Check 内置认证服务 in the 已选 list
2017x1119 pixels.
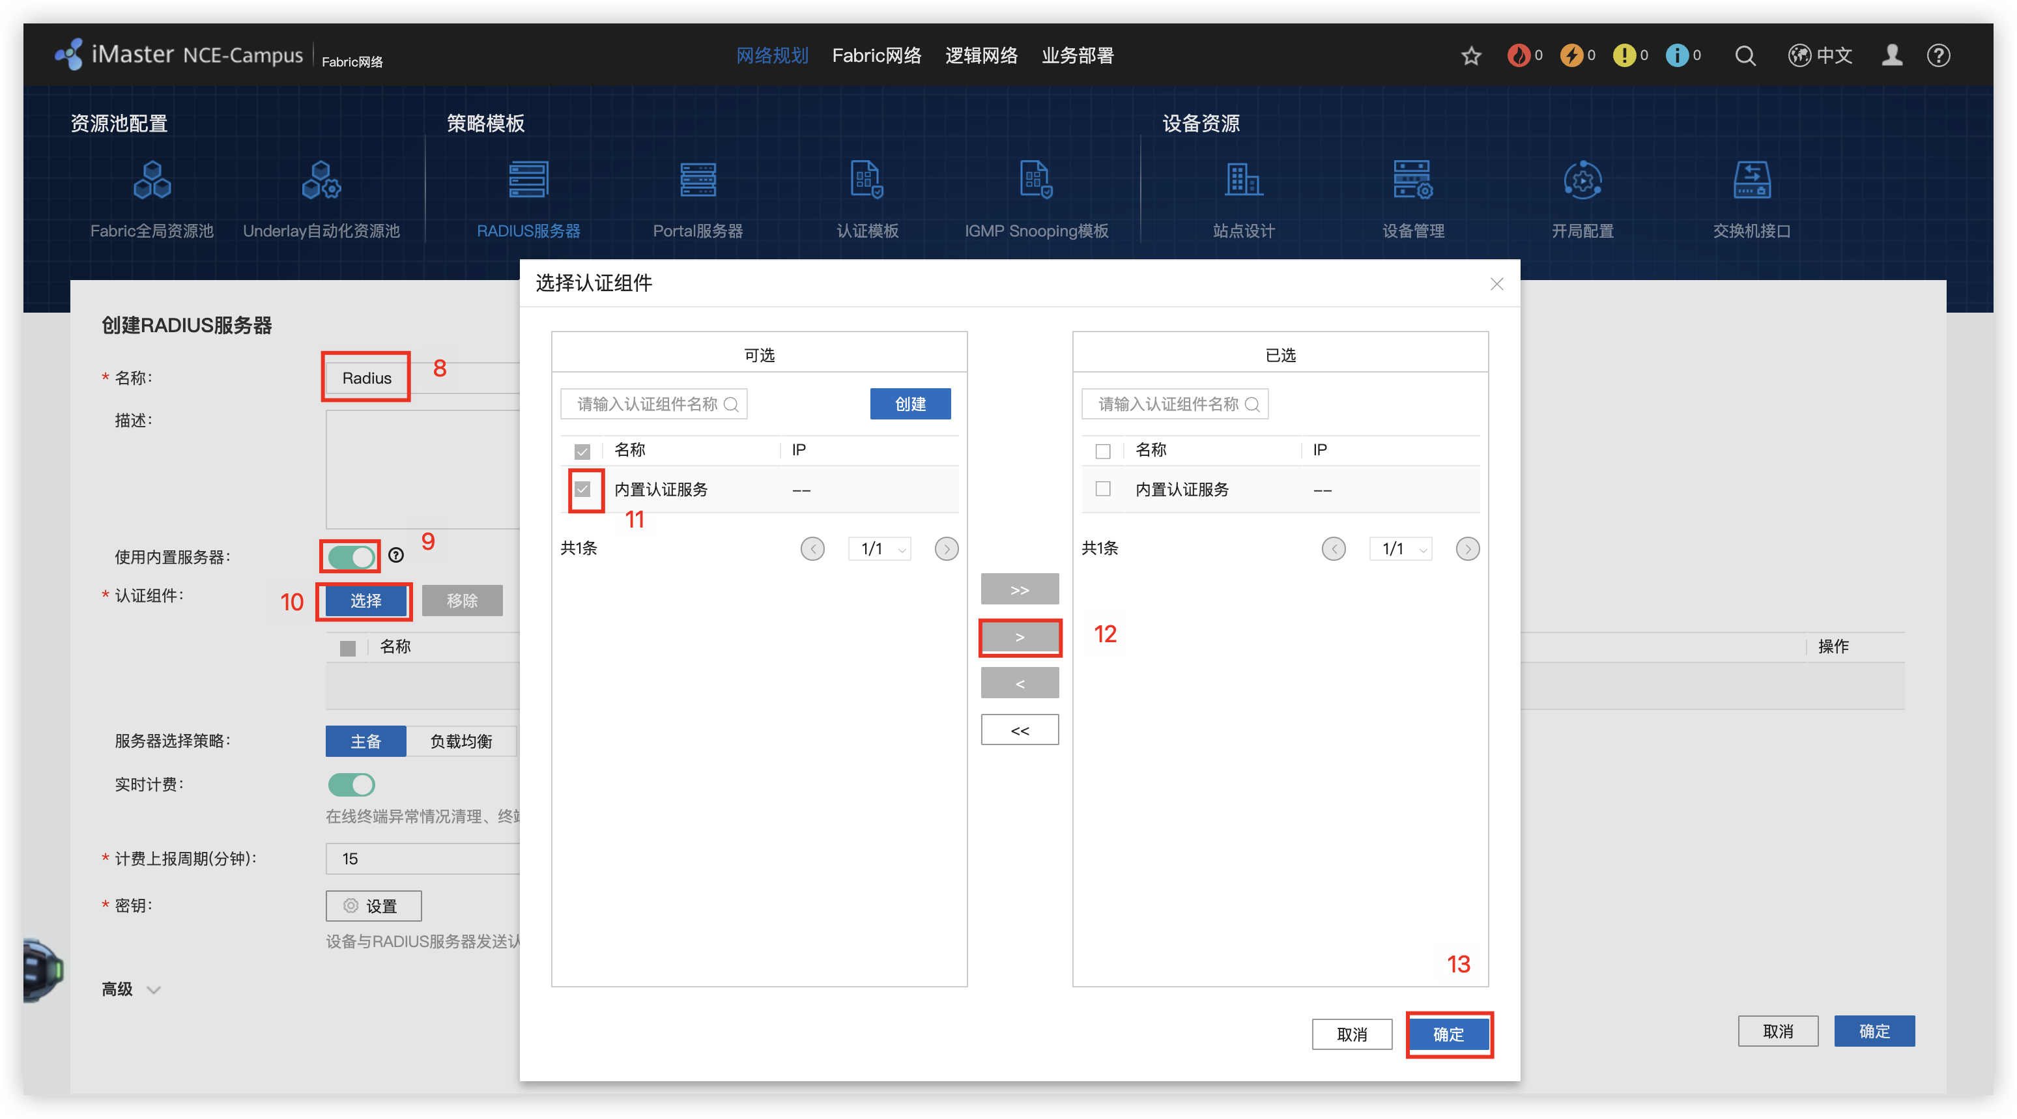click(x=1102, y=489)
